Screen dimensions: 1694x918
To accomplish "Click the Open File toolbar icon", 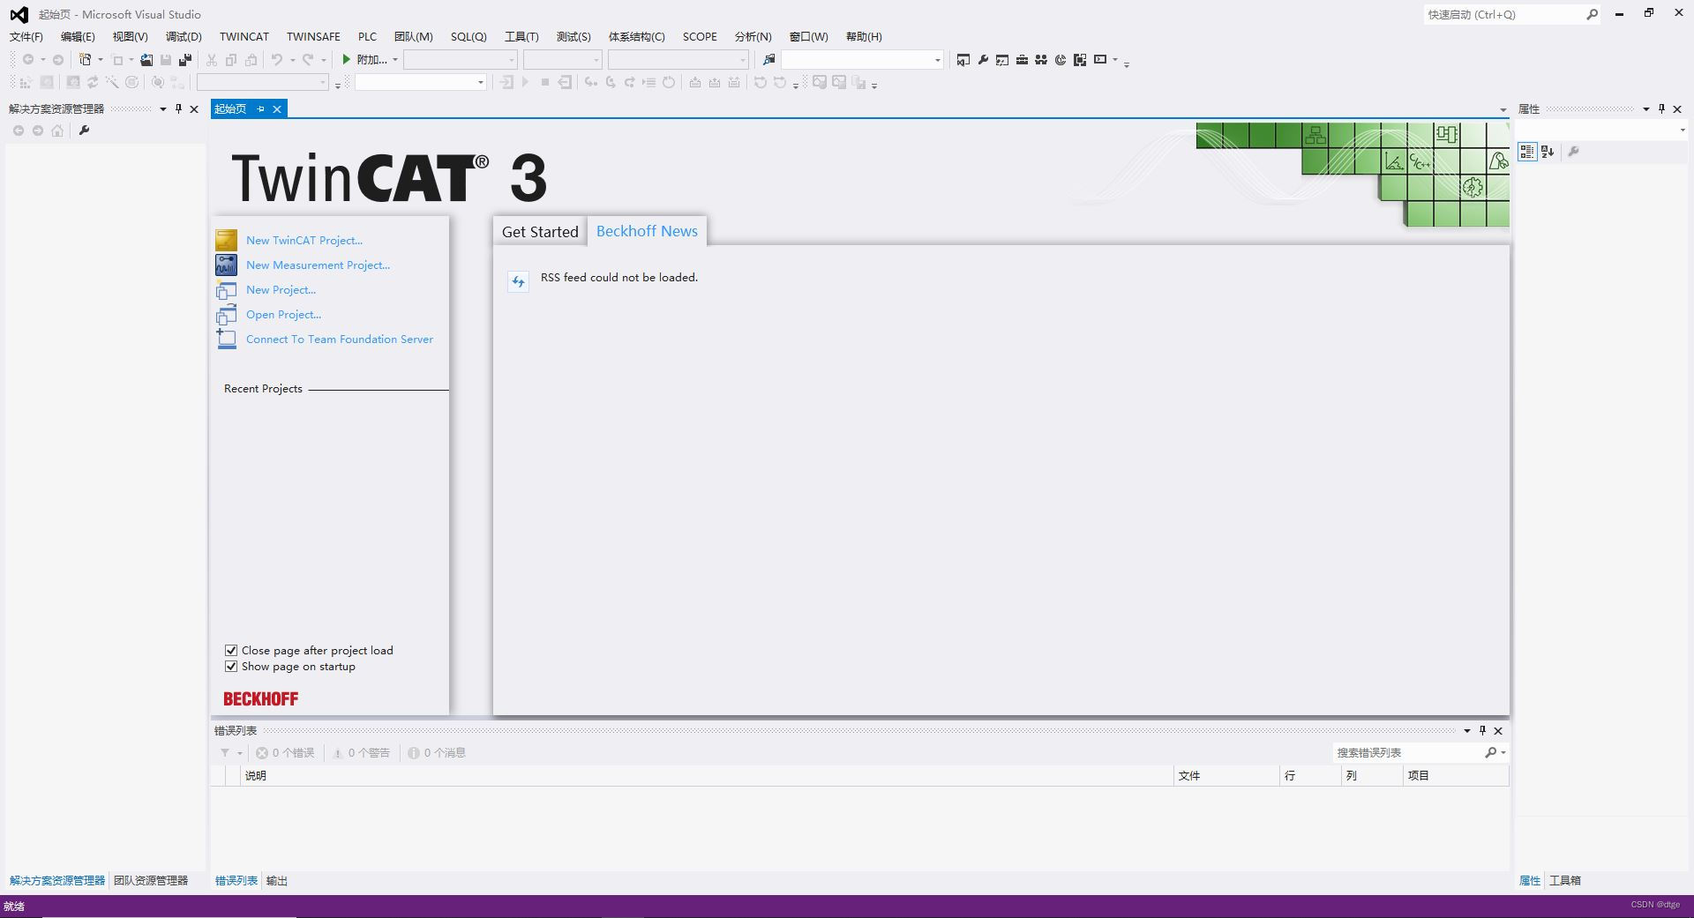I will point(146,60).
